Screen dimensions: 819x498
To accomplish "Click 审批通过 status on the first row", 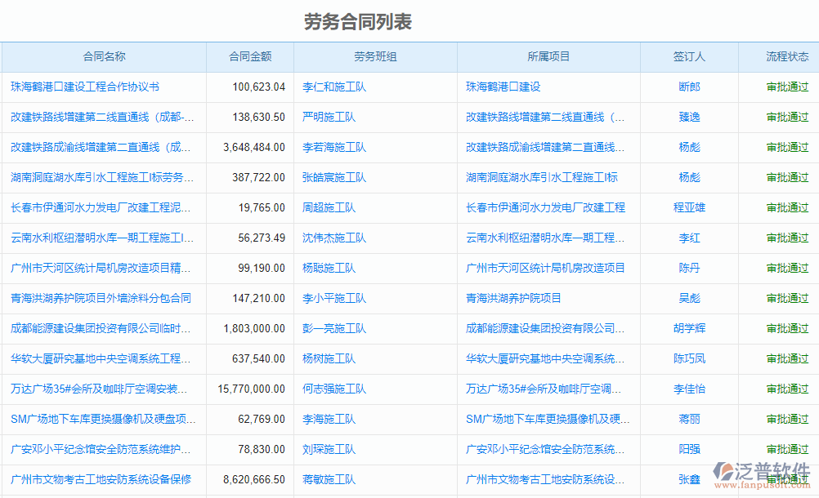I will coord(787,87).
